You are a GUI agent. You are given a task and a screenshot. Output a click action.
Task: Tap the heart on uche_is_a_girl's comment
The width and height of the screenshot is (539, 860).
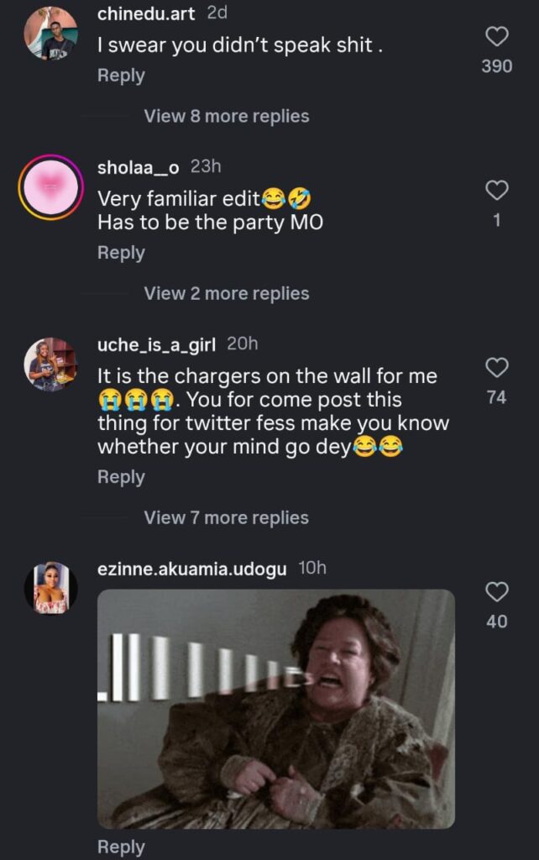click(497, 367)
